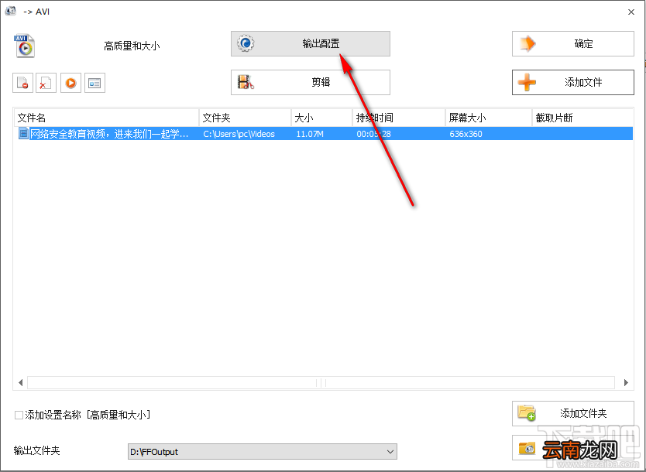Play the selected video file

70,83
